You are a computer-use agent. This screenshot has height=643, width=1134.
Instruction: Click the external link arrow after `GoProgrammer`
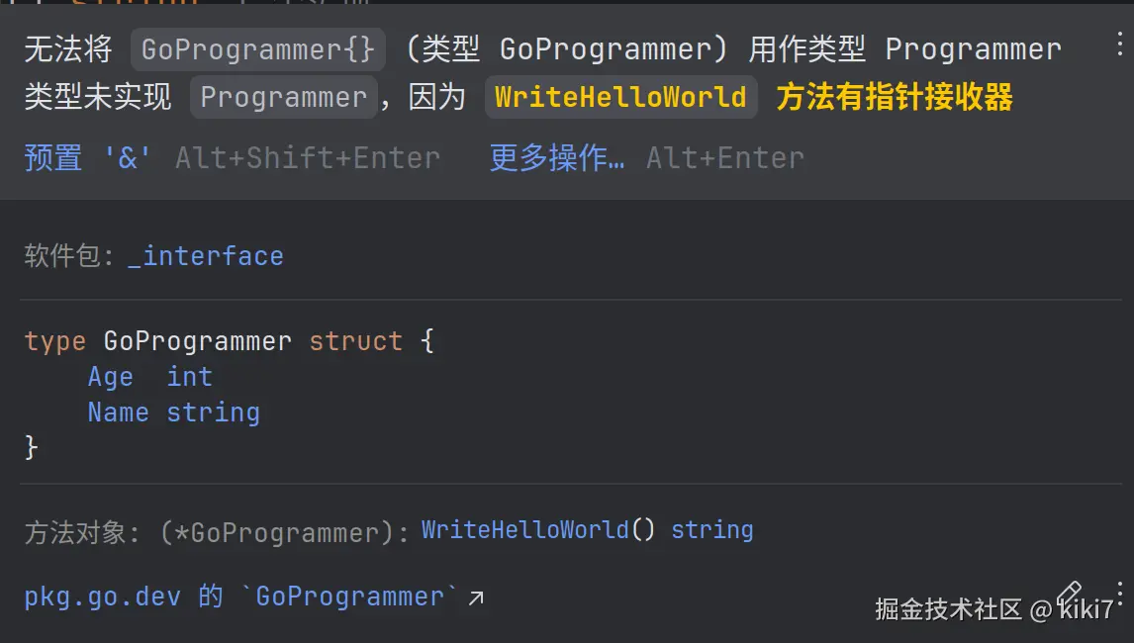(x=476, y=597)
